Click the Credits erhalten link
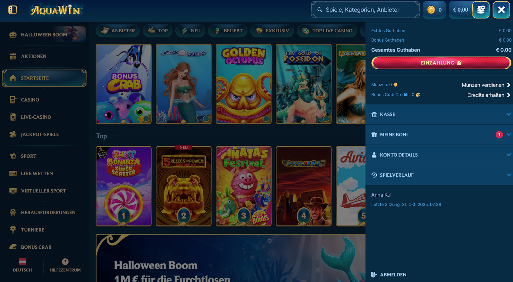 click(488, 95)
